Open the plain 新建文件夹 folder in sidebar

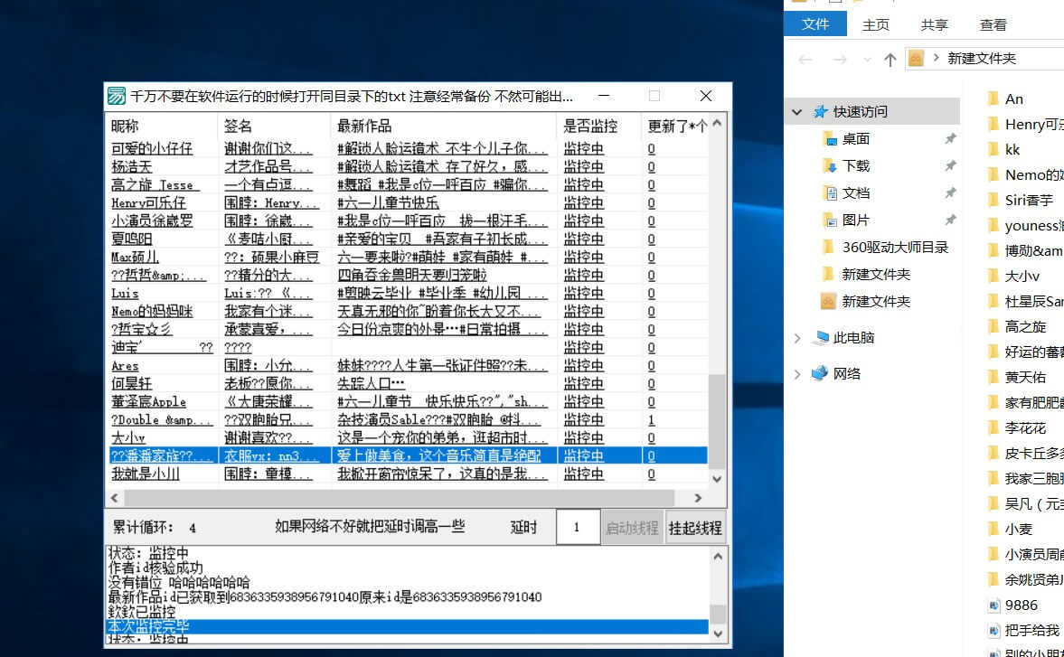pyautogui.click(x=876, y=275)
